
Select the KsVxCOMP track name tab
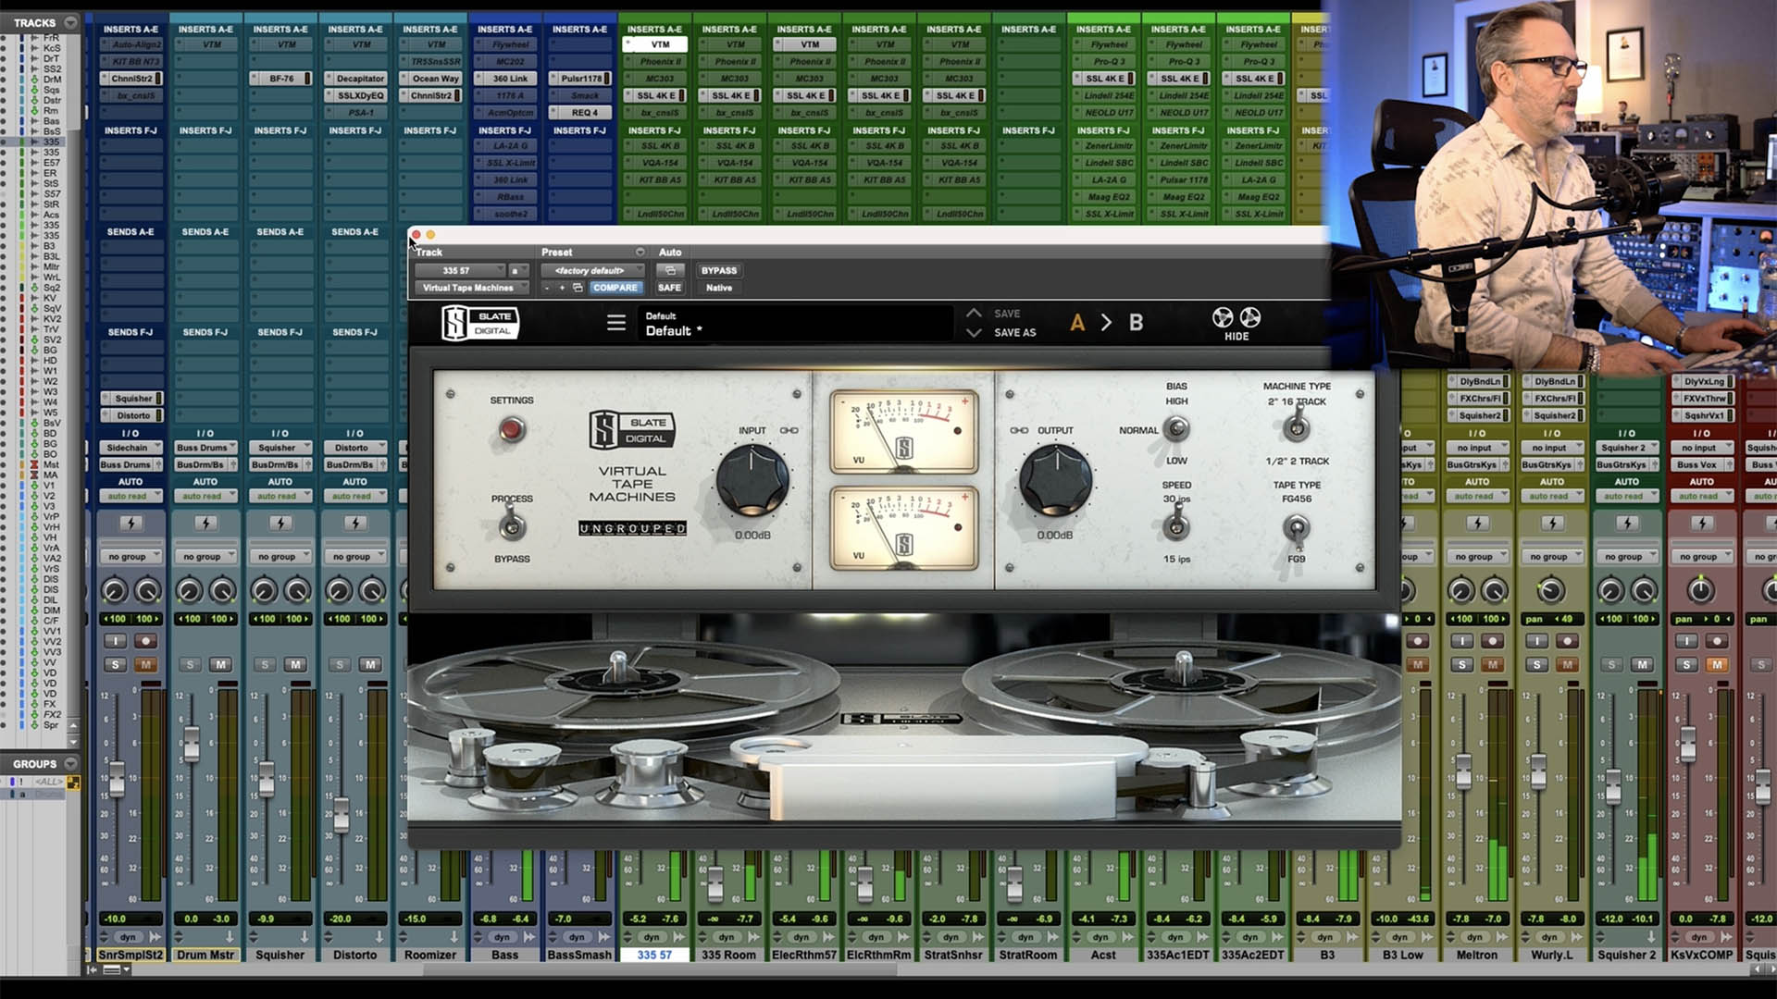click(1701, 955)
